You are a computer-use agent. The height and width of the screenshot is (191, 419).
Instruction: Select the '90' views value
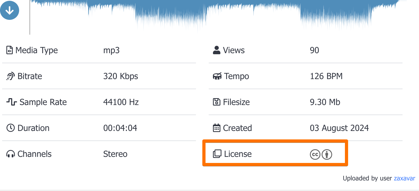click(314, 50)
